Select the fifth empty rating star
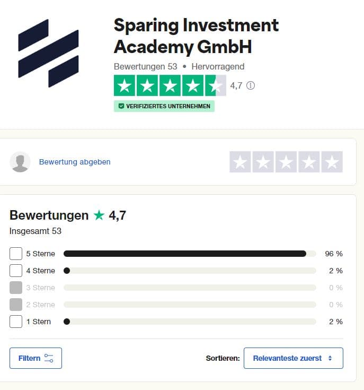The image size is (364, 390). tap(332, 162)
